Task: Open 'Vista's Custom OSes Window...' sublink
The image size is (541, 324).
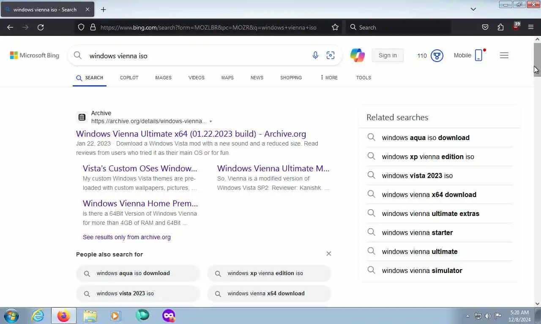Action: pyautogui.click(x=140, y=168)
